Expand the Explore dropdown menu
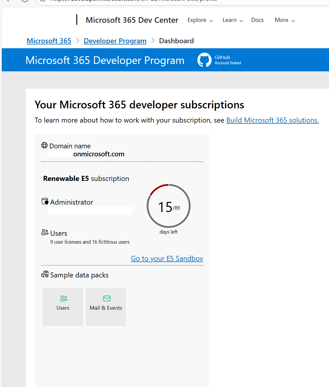This screenshot has height=387, width=329. (200, 20)
